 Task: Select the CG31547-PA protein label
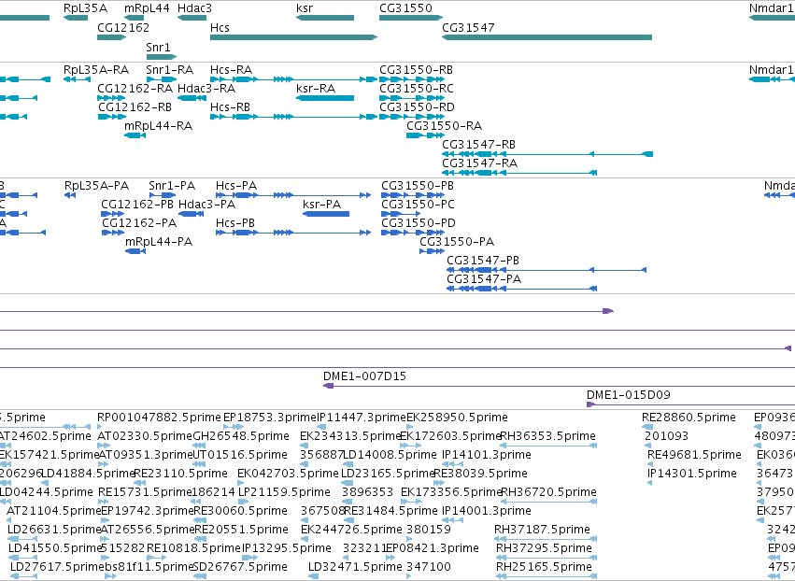coord(484,279)
